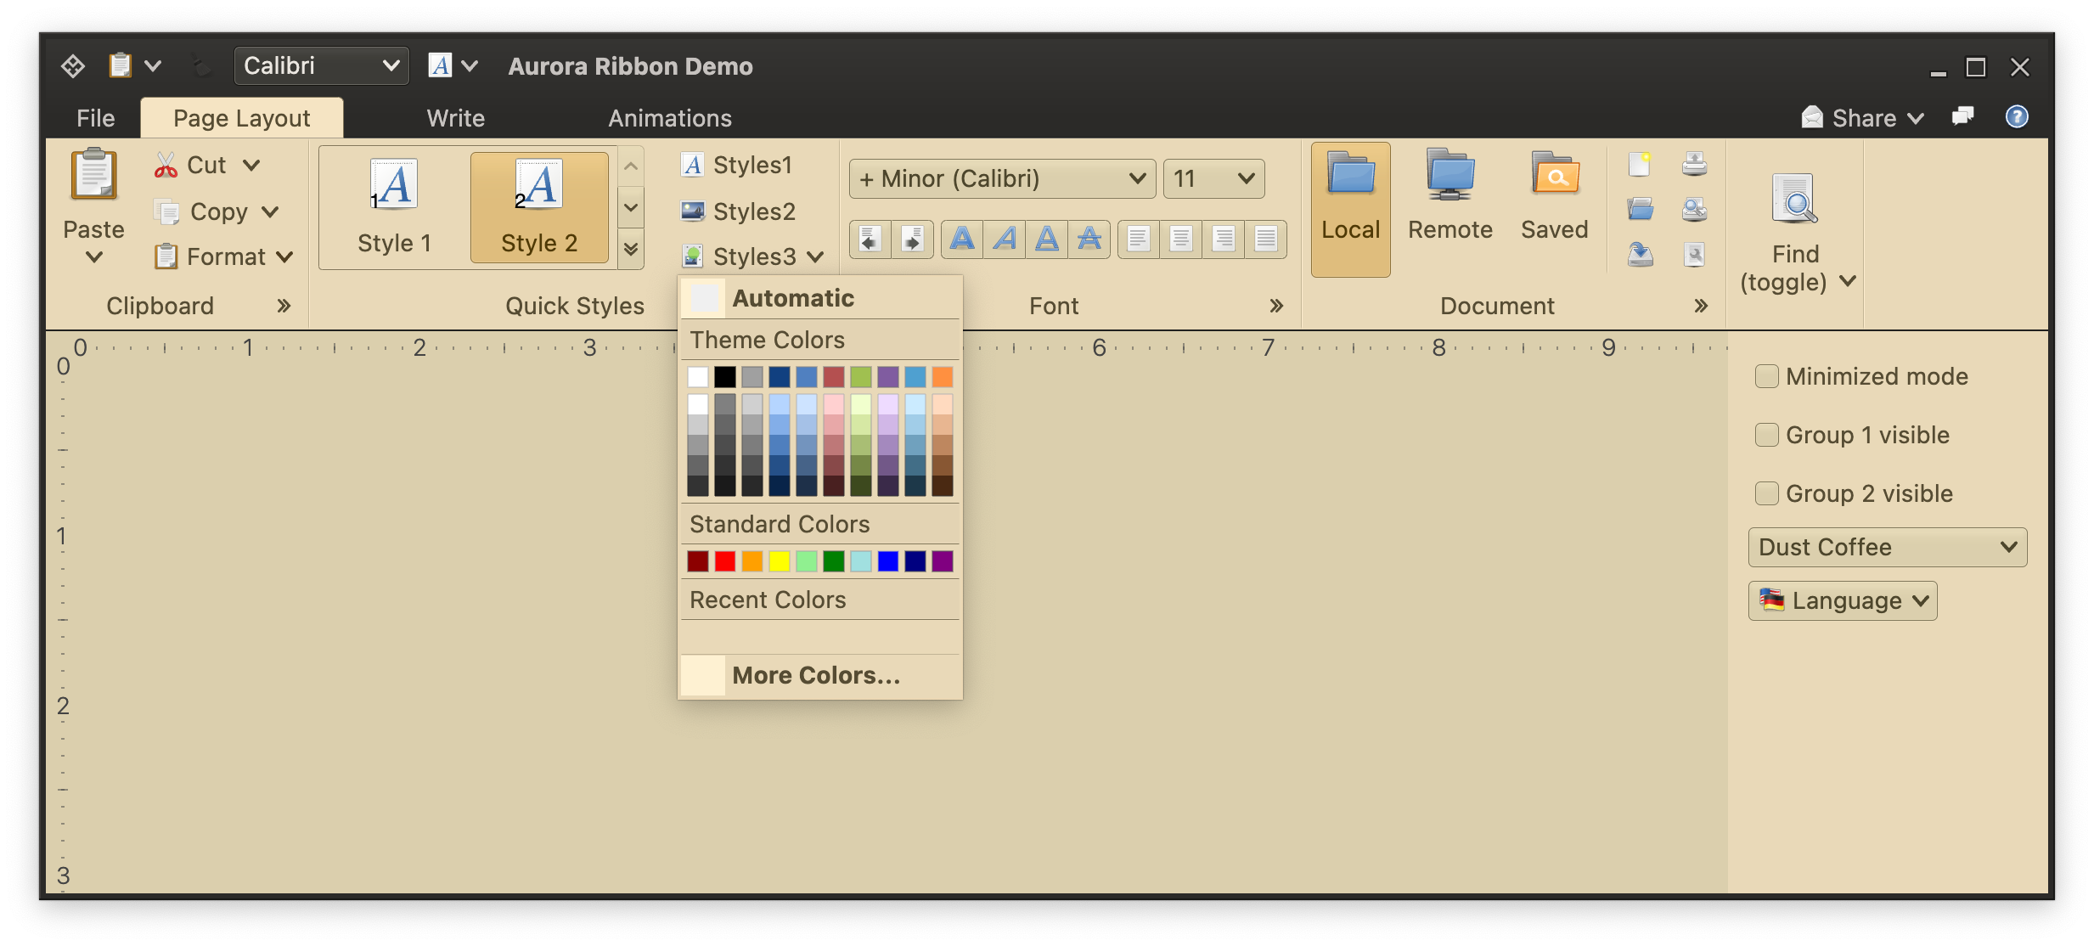Screen dimensions: 2094x946
Task: Select the Remote document icon
Action: pos(1449,176)
